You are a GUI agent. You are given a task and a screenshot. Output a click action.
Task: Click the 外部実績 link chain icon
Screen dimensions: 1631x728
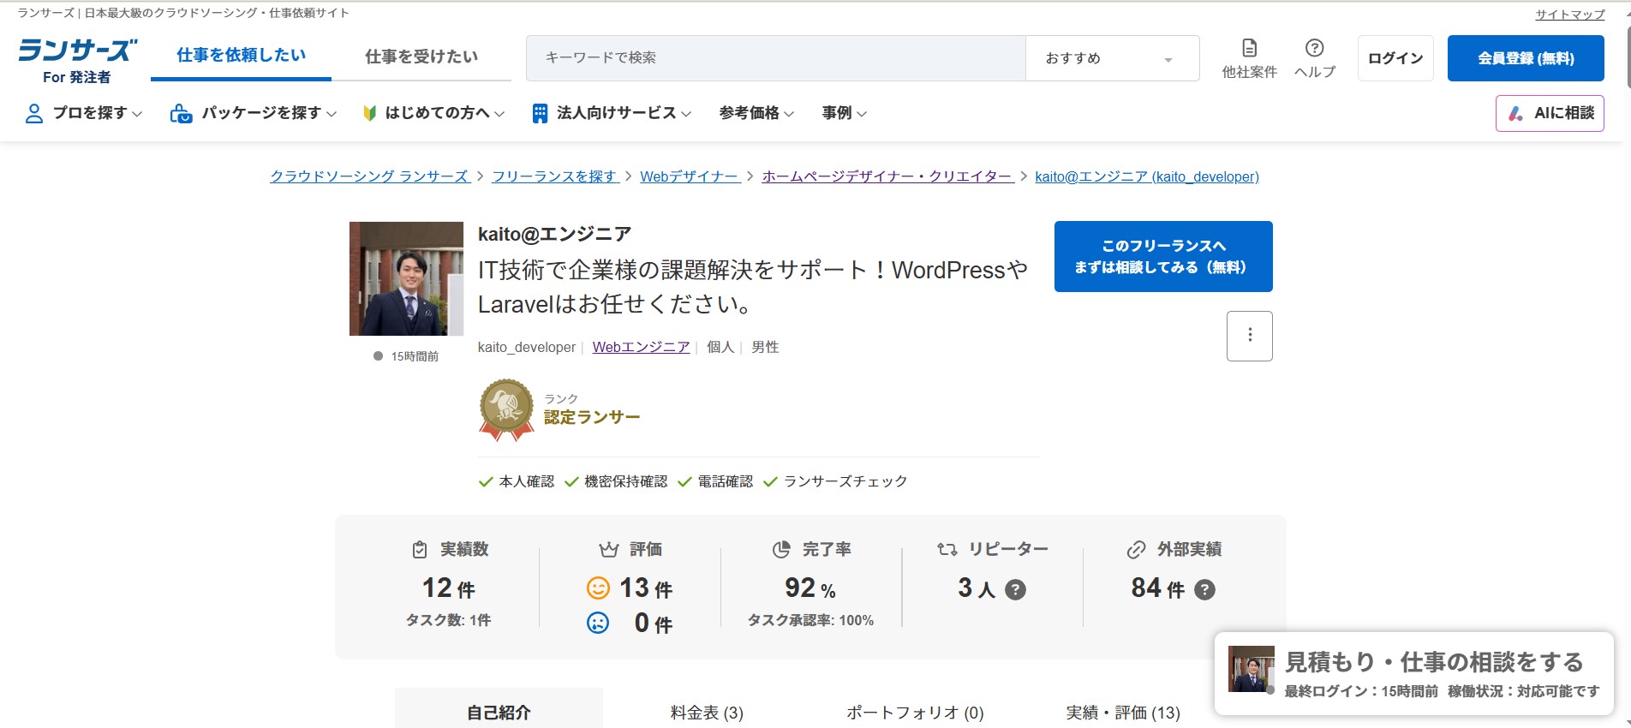point(1137,550)
